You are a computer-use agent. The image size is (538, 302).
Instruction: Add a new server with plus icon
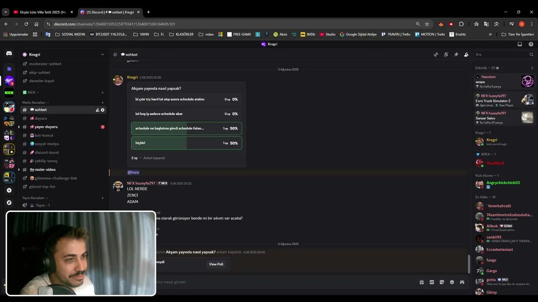coord(9,190)
